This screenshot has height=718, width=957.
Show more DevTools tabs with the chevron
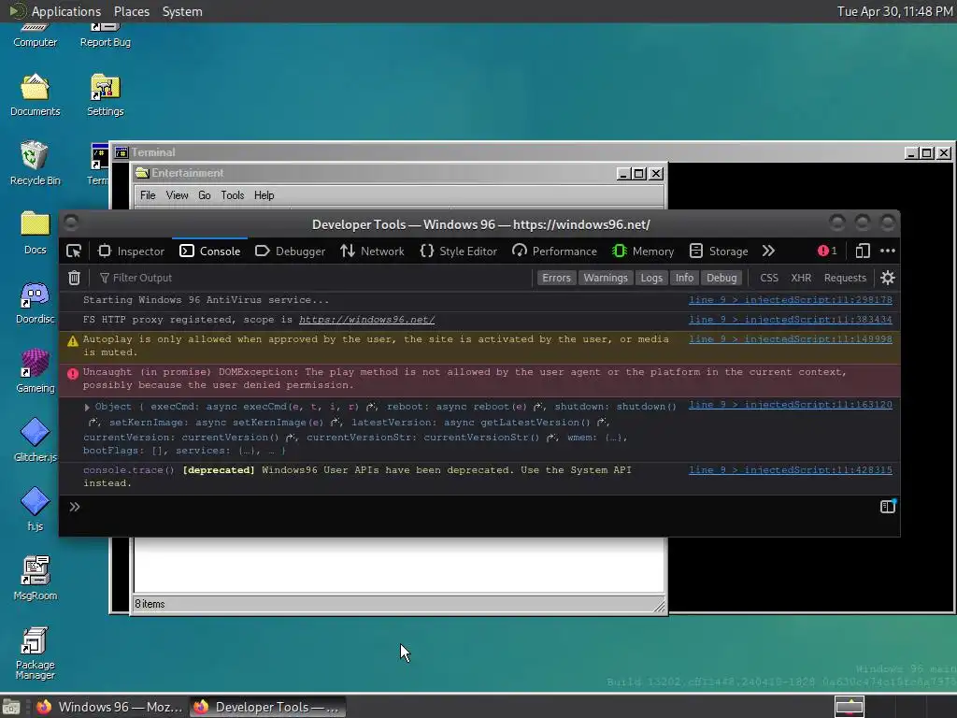[768, 251]
